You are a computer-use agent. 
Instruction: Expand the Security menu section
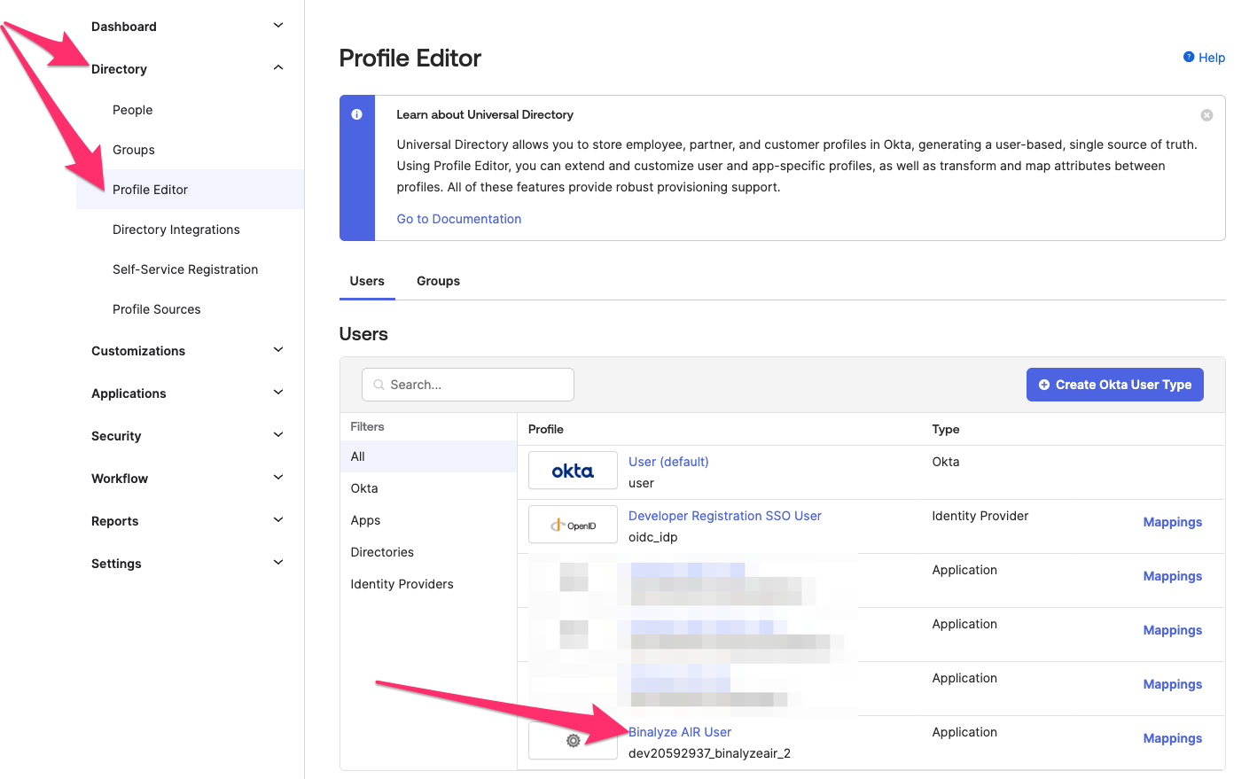[x=278, y=435]
